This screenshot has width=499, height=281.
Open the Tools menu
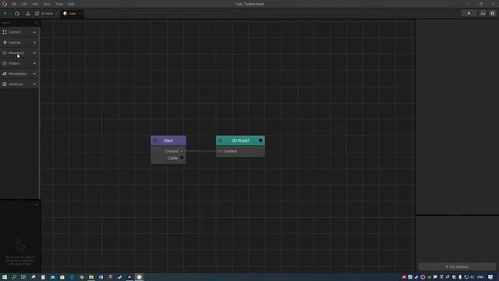click(x=59, y=4)
